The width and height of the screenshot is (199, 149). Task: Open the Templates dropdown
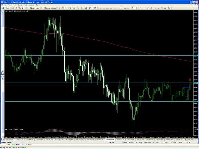[x=95, y=8]
